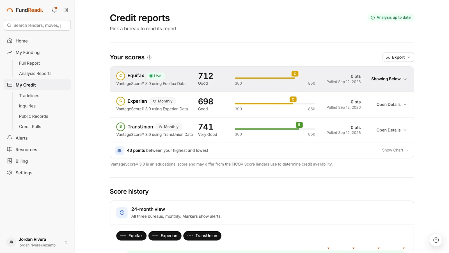Open the notifications bell
Image resolution: width=449 pixels, height=253 pixels.
[x=54, y=10]
